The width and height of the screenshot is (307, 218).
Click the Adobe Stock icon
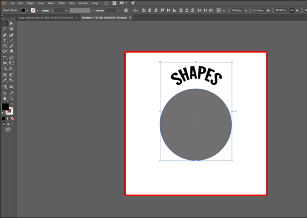114,3
